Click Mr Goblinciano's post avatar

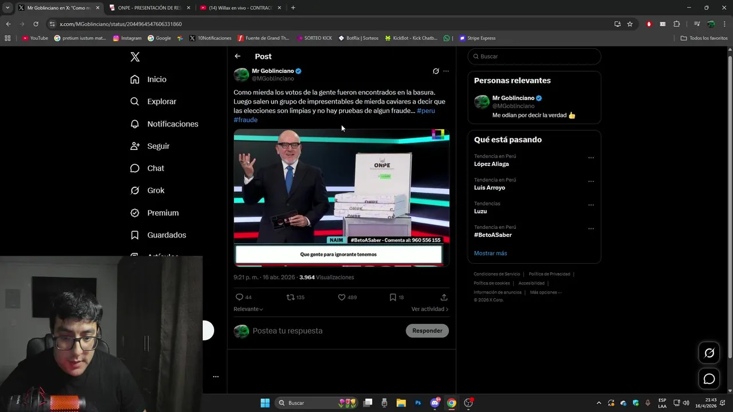click(x=241, y=74)
